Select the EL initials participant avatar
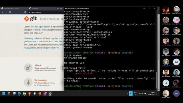 tap(166, 83)
